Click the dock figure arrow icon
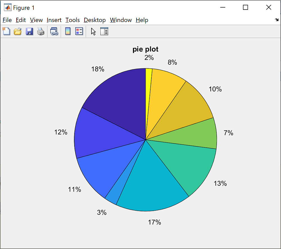This screenshot has height=249, width=281. coord(276,20)
